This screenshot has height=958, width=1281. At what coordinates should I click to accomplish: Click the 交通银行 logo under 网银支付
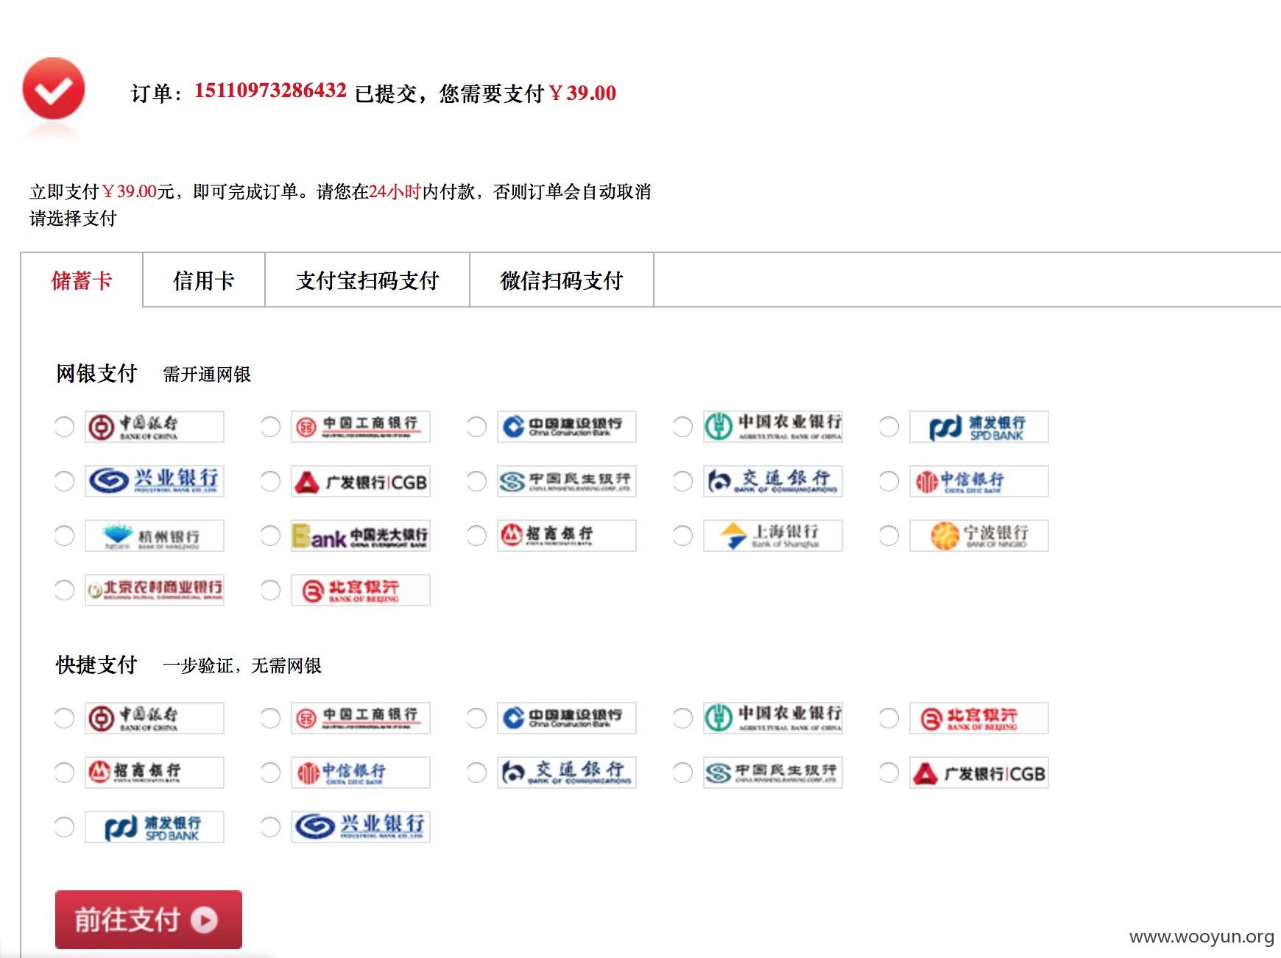[773, 481]
